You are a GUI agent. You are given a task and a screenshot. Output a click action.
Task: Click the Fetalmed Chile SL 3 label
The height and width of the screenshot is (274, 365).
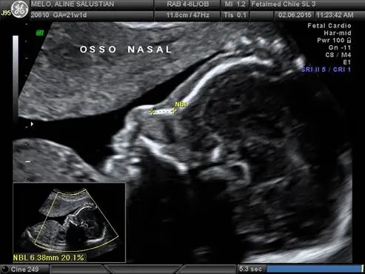[x=284, y=4]
